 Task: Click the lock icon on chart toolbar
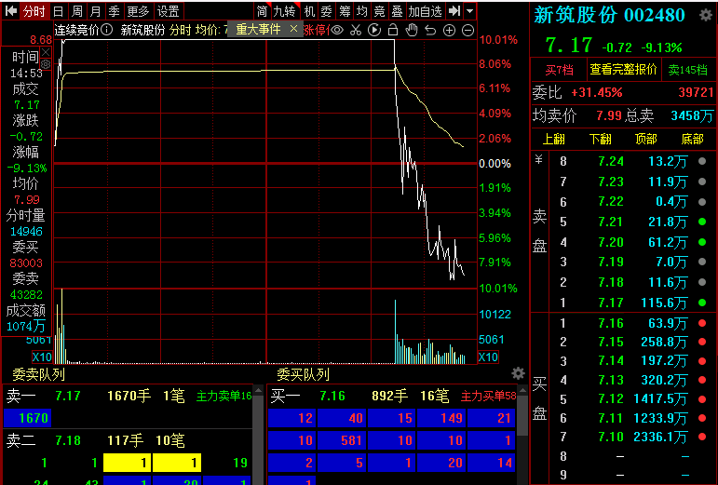click(x=393, y=30)
